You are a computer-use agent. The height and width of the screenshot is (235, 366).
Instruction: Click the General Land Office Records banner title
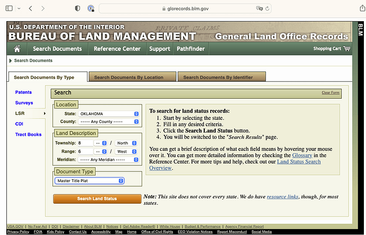[x=282, y=37]
